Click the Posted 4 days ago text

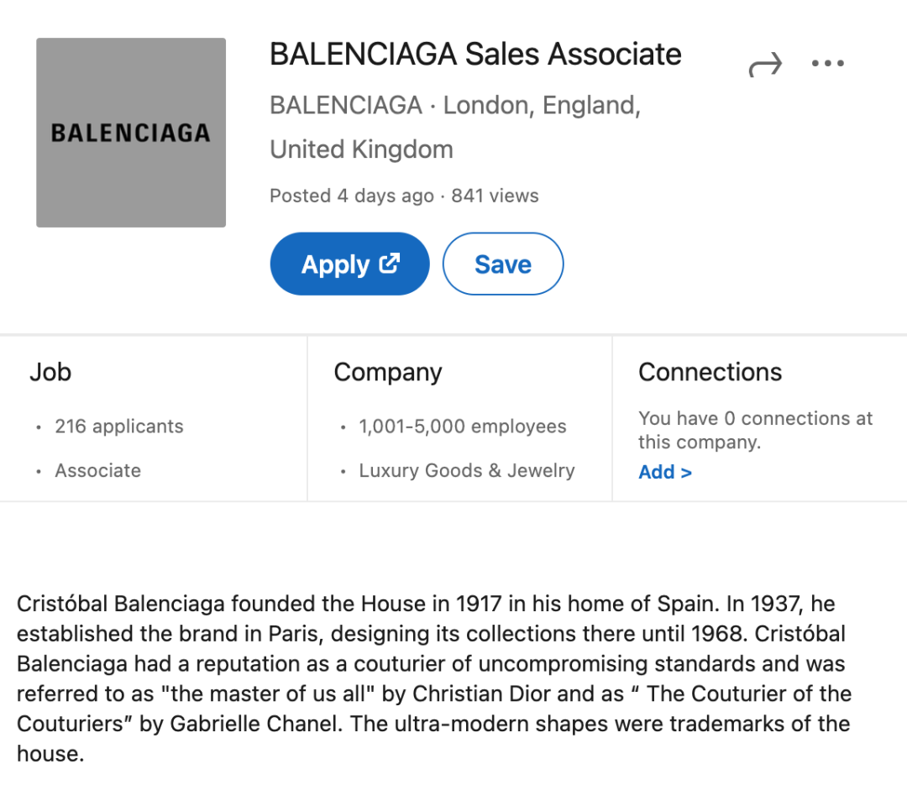[x=352, y=196]
